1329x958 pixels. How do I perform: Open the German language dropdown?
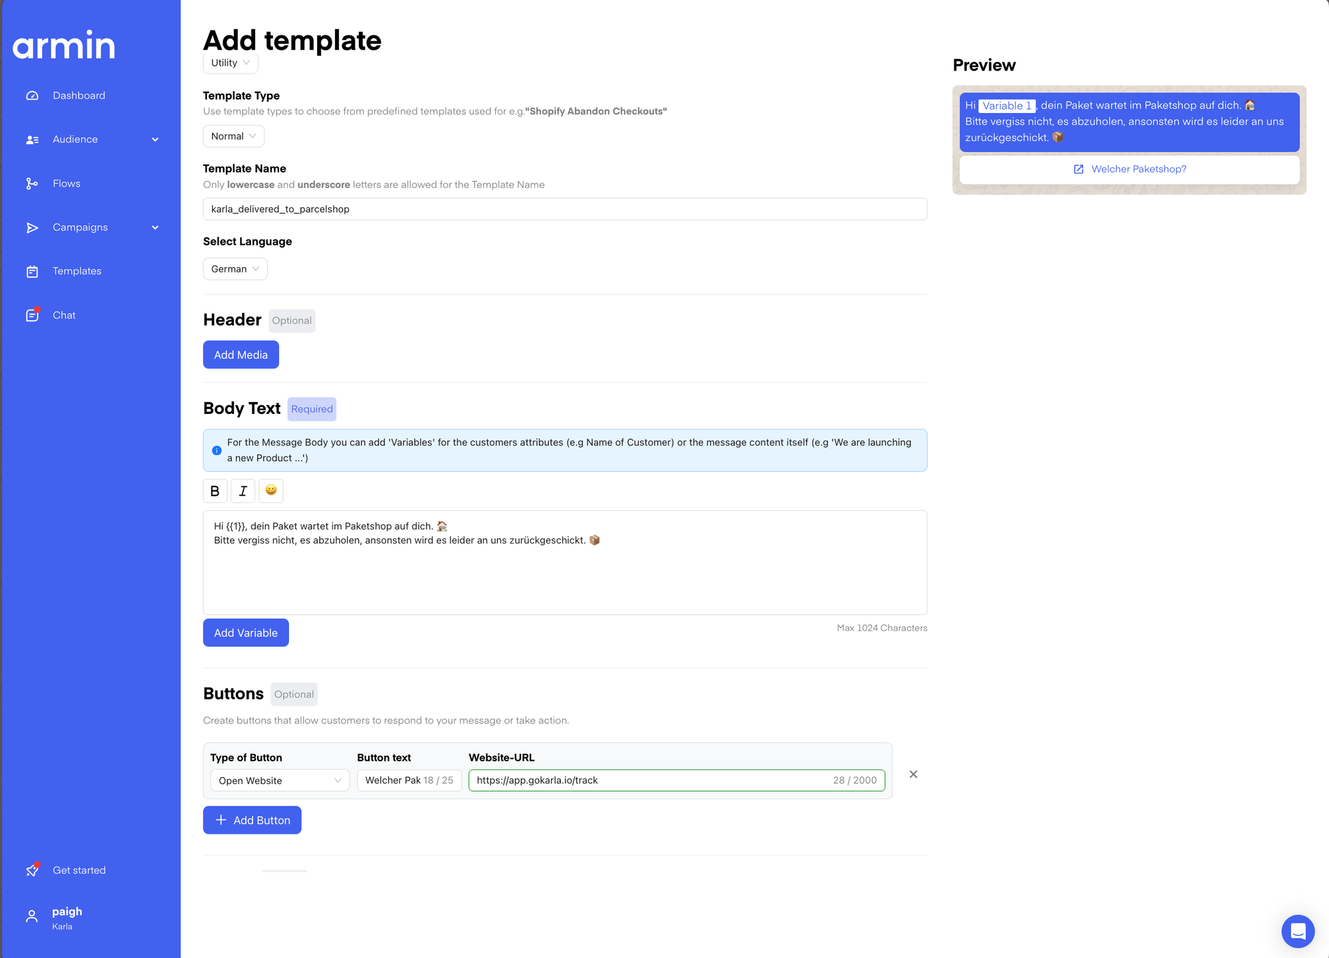click(x=235, y=269)
